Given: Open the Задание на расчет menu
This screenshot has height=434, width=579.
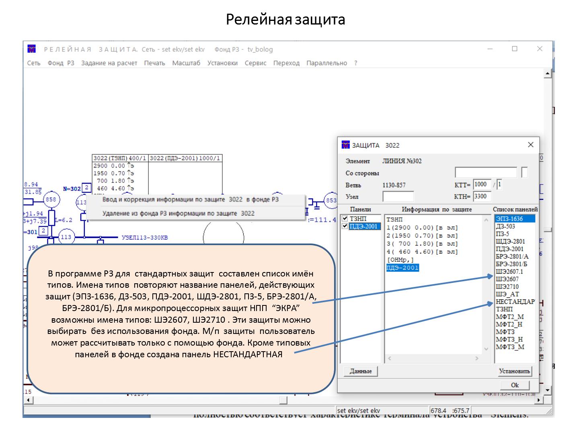Looking at the screenshot, I should pyautogui.click(x=109, y=63).
